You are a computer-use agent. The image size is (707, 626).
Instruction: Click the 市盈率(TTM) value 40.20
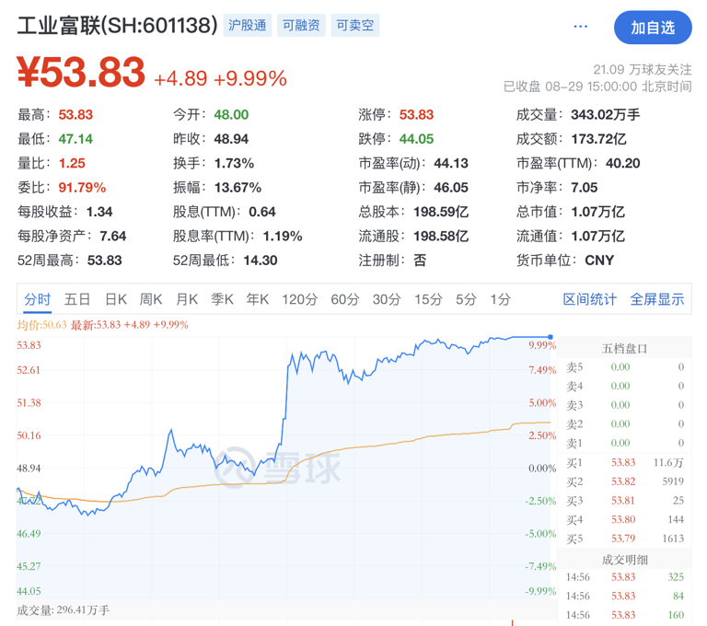tap(622, 163)
